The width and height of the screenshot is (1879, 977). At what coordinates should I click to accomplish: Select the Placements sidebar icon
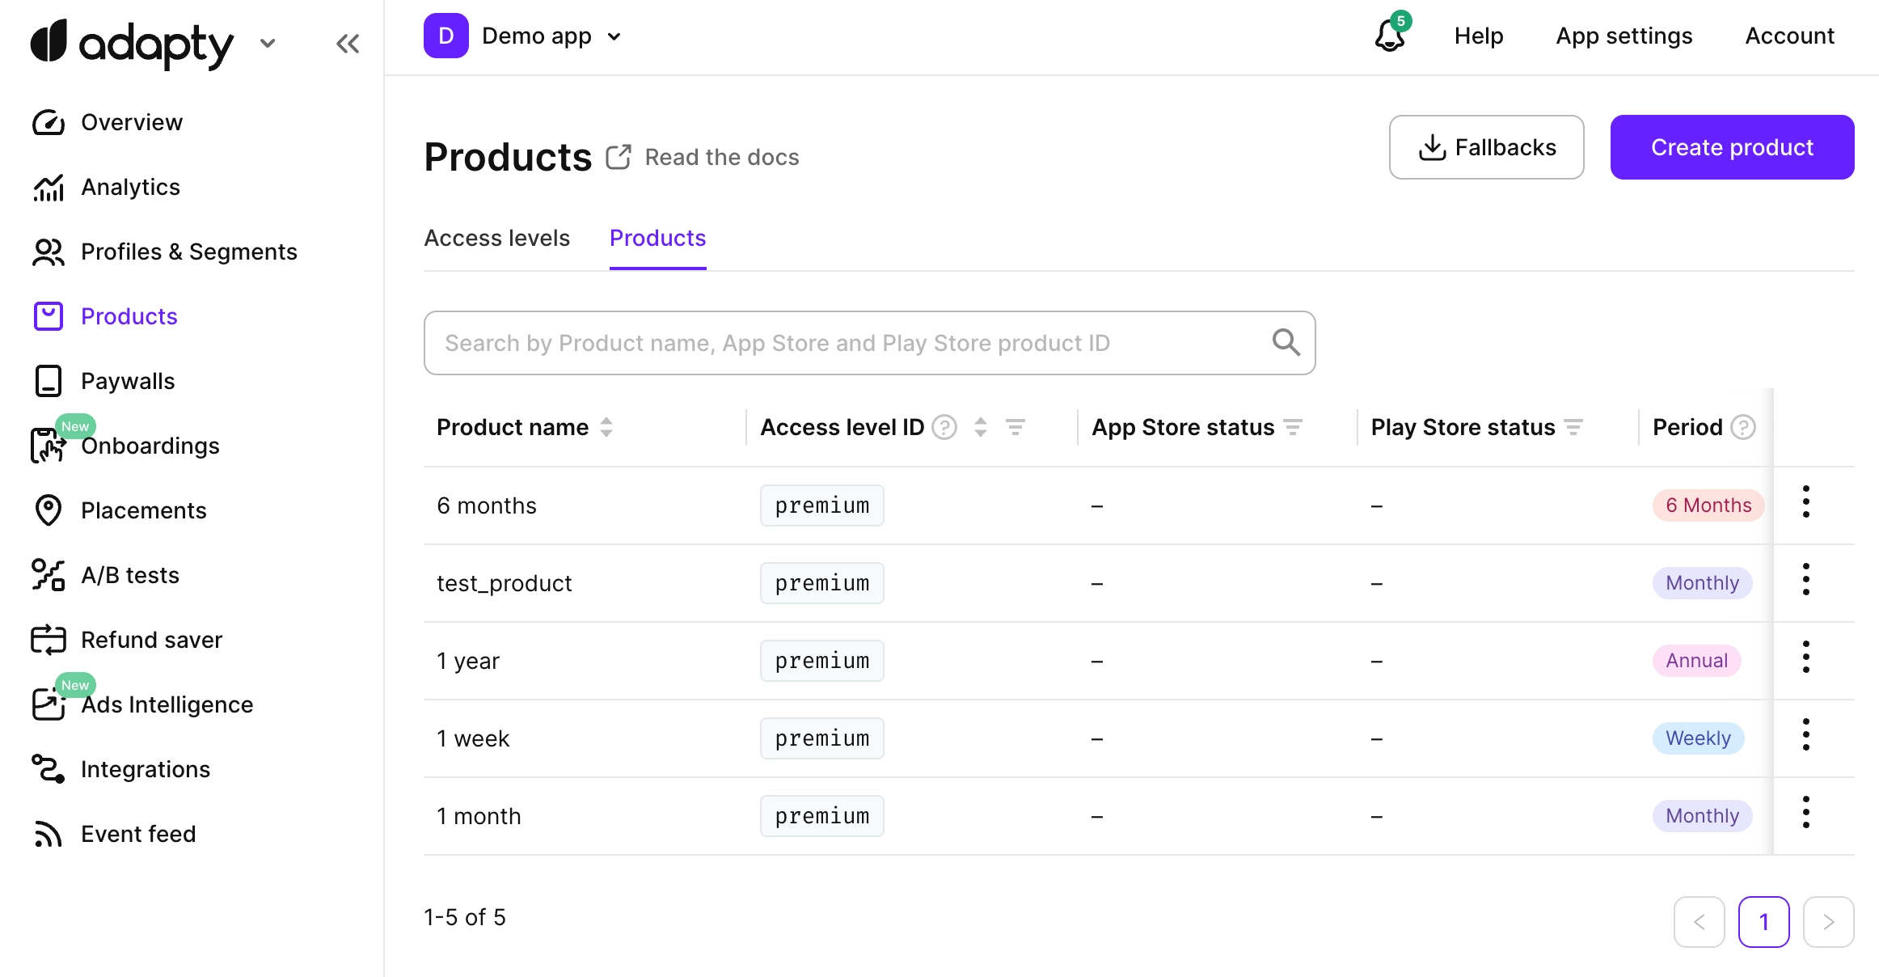click(49, 510)
